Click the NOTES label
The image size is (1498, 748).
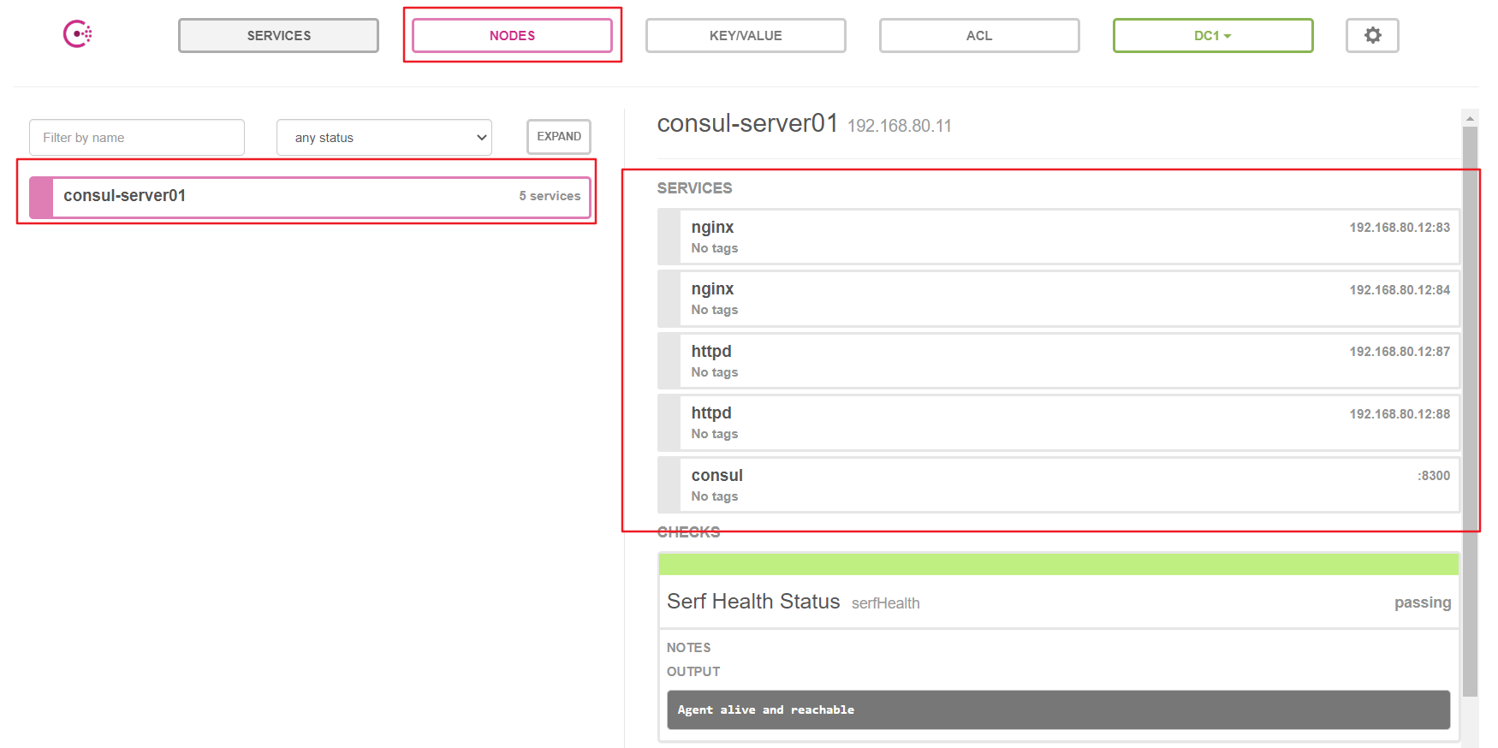[x=689, y=648]
